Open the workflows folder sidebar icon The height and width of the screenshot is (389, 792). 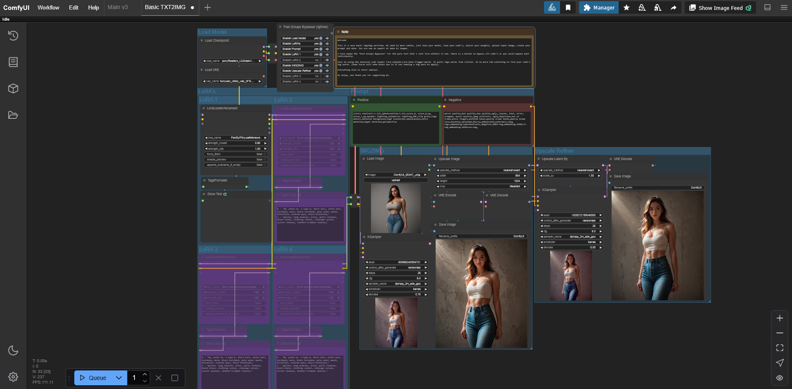coord(13,115)
